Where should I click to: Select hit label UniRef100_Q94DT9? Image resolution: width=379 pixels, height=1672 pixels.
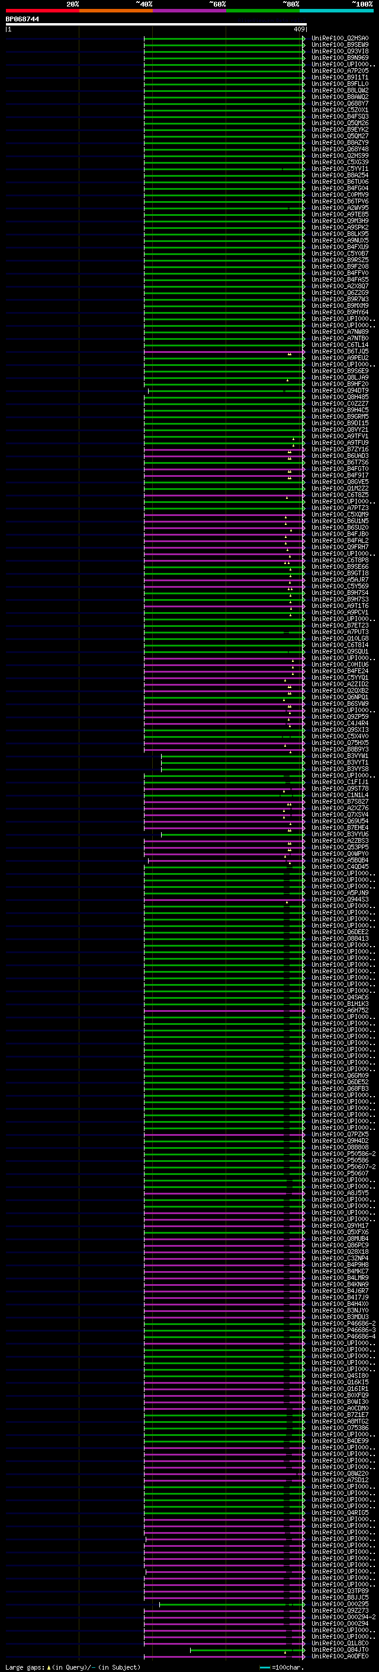pos(339,390)
